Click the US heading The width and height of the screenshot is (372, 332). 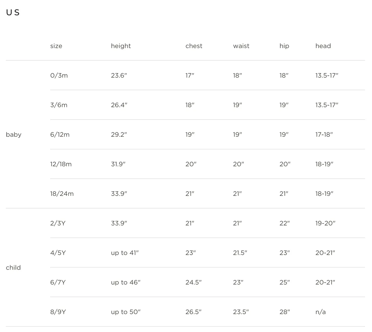[13, 12]
